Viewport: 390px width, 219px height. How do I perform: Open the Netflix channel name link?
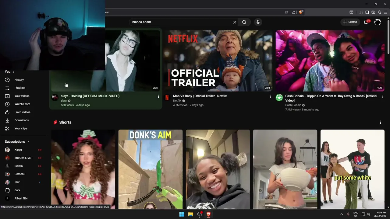(x=177, y=101)
